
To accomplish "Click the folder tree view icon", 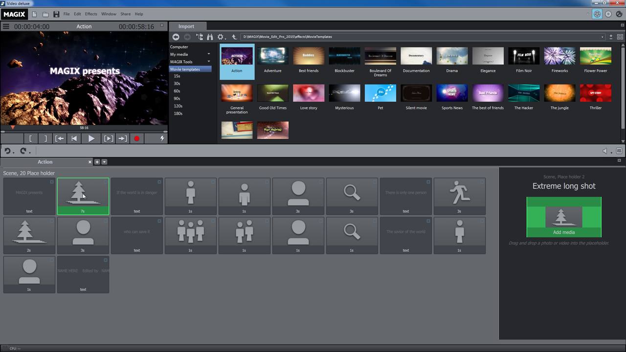I will [x=200, y=37].
